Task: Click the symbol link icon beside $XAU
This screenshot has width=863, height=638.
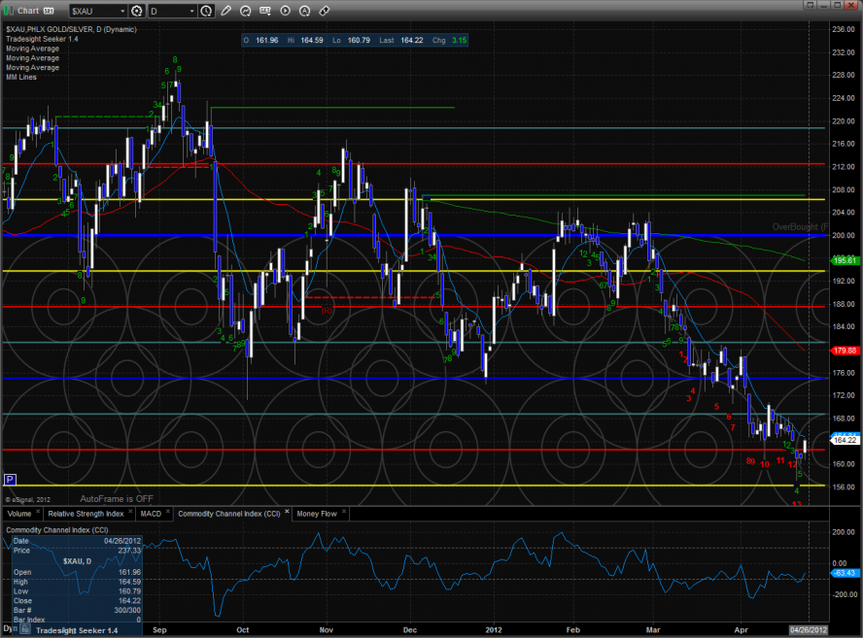Action: [135, 11]
